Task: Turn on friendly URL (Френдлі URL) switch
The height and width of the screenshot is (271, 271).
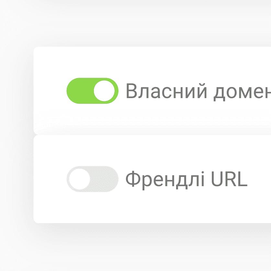Action: tap(92, 179)
